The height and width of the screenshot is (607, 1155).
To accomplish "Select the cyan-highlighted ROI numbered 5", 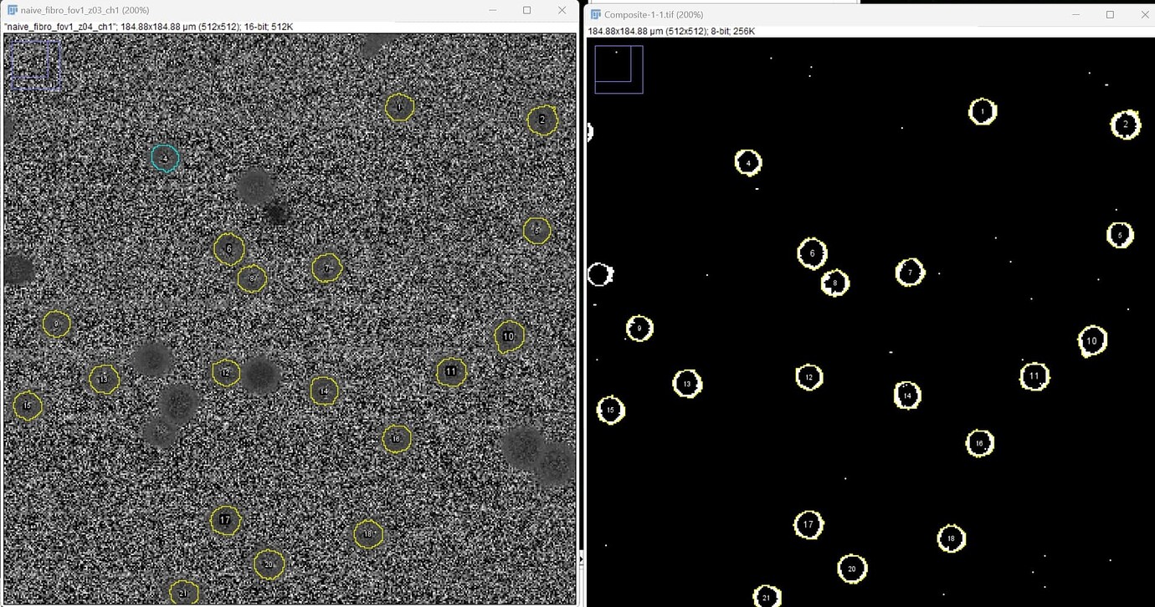I will (x=164, y=157).
